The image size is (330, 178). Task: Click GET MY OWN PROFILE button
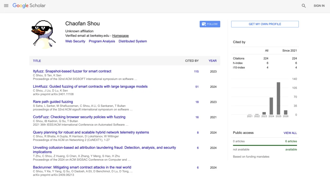[x=265, y=24]
